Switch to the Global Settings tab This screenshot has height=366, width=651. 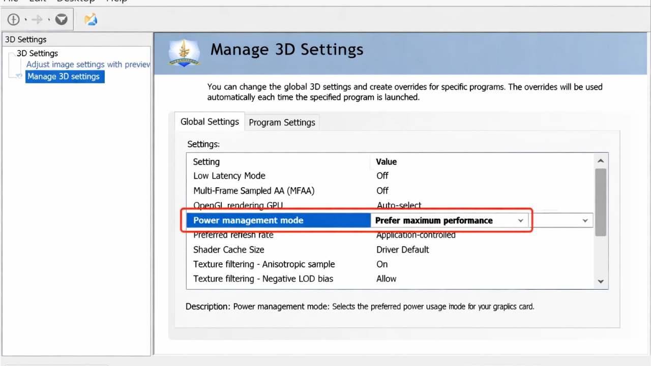210,121
